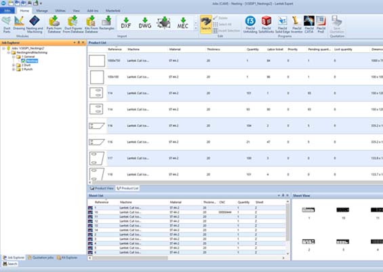This screenshot has height=272, width=383.
Task: Switch to Manage ribbon tab
Action: click(x=42, y=11)
